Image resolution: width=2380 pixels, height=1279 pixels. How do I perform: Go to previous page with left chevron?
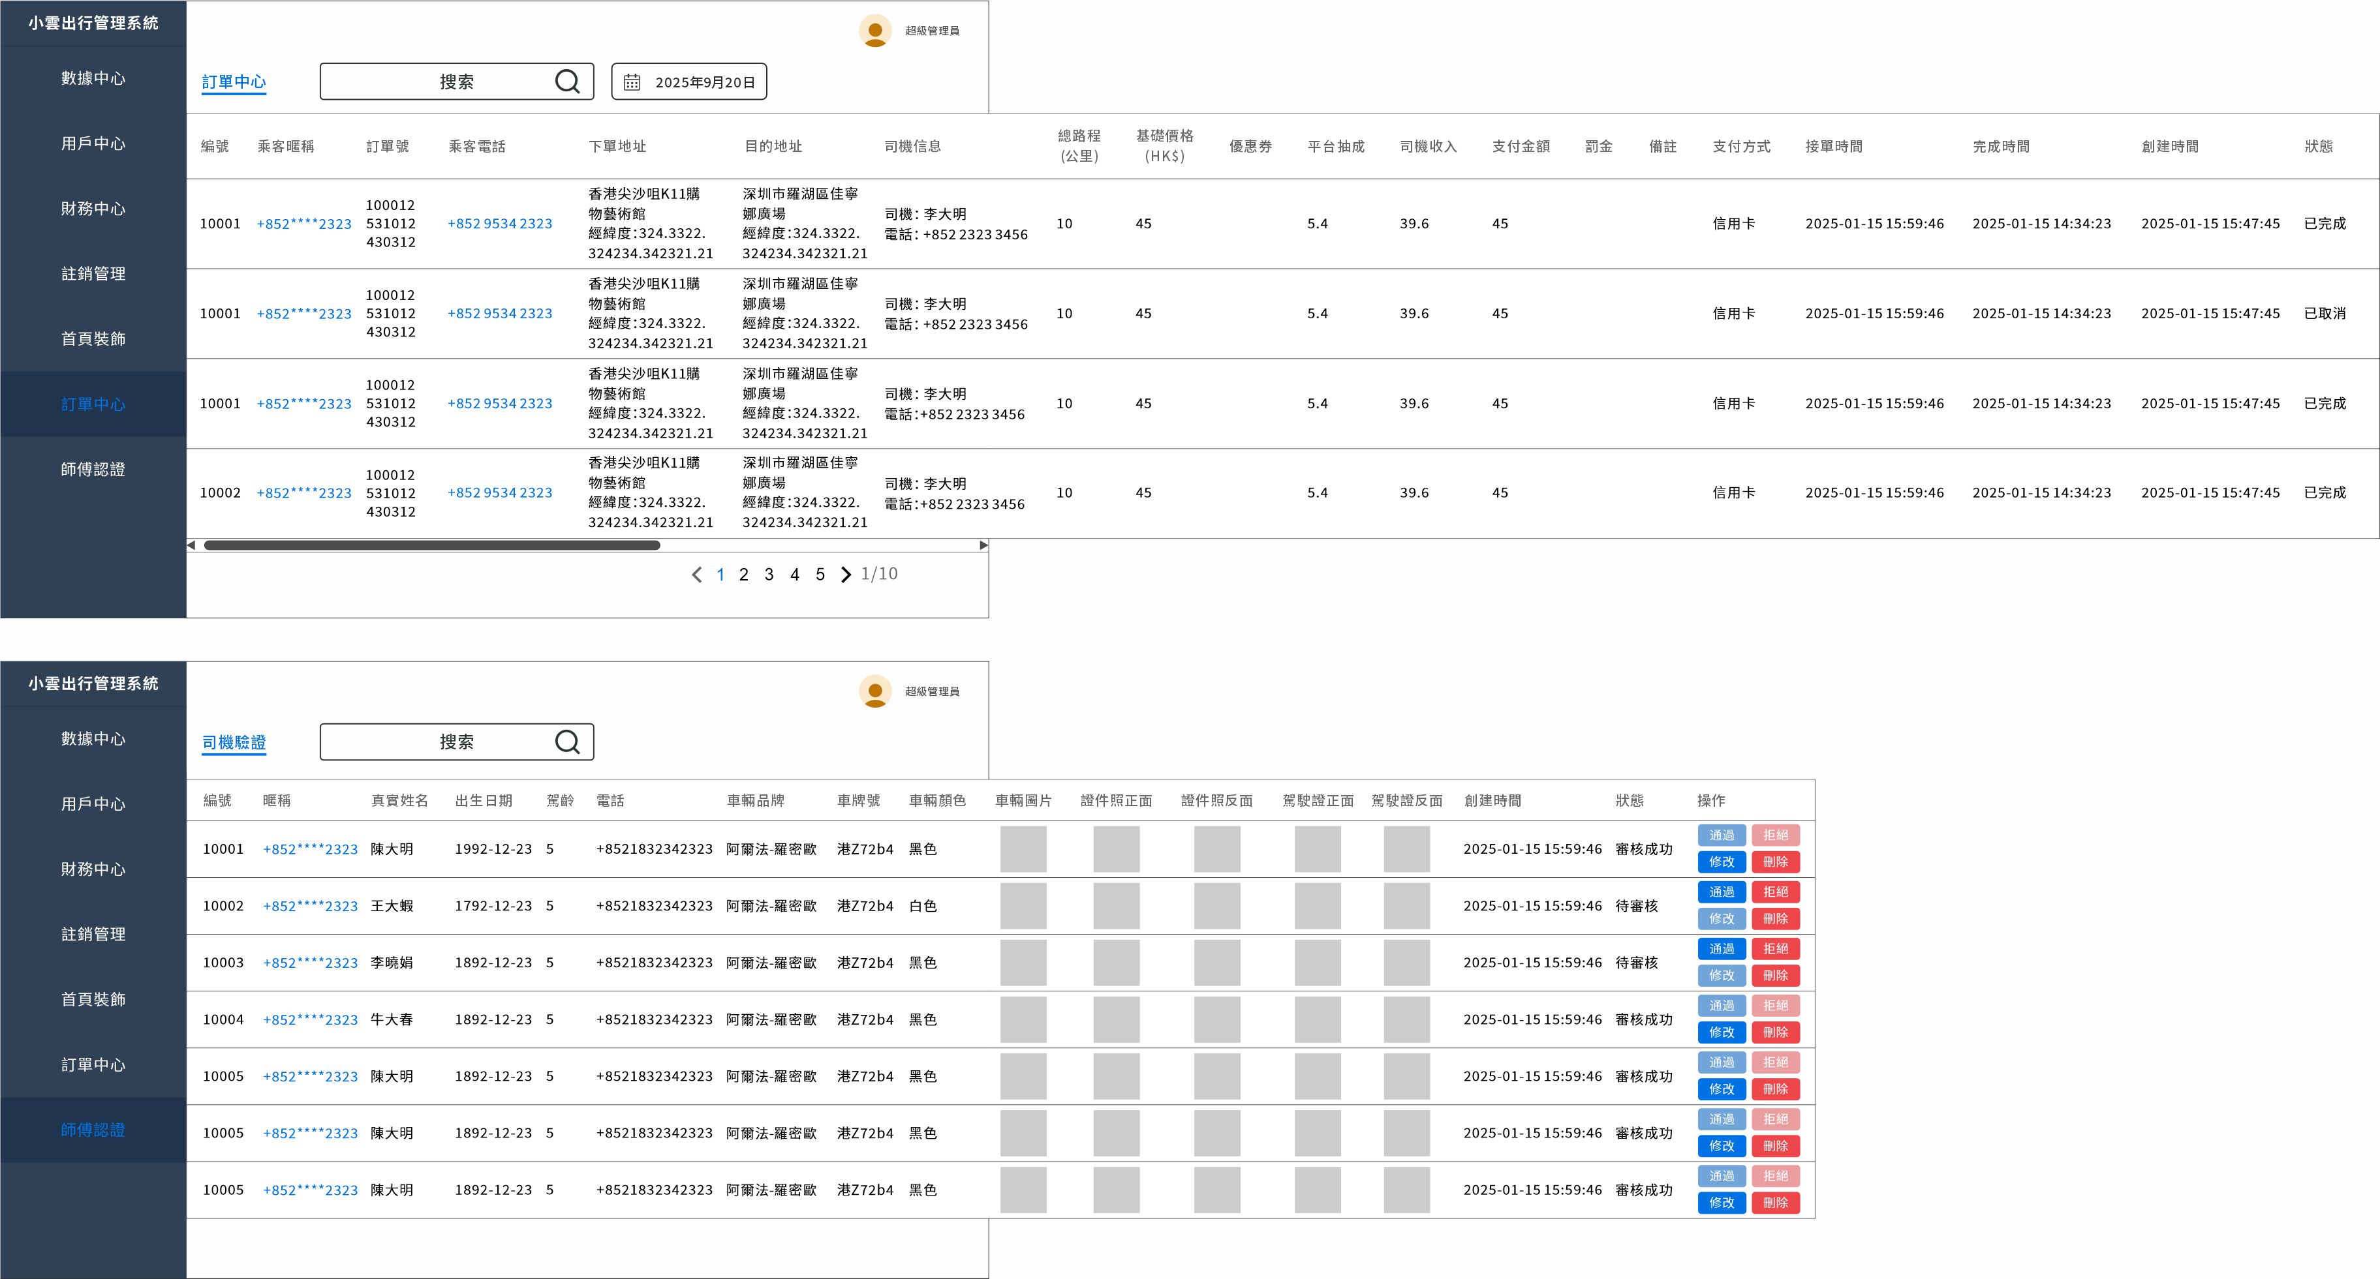[696, 575]
